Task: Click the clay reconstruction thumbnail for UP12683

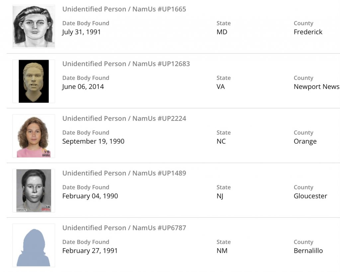Action: tap(34, 81)
